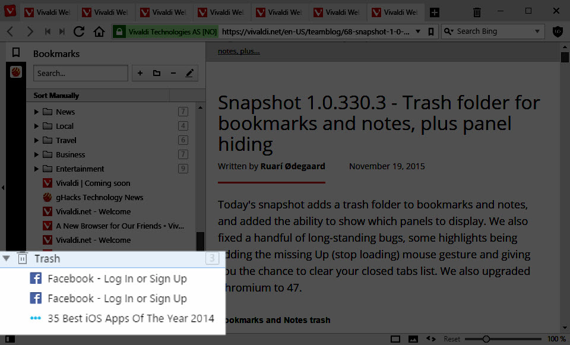Open the Vivaldi menu logo button
Viewport: 570px width, 345px height.
click(10, 11)
